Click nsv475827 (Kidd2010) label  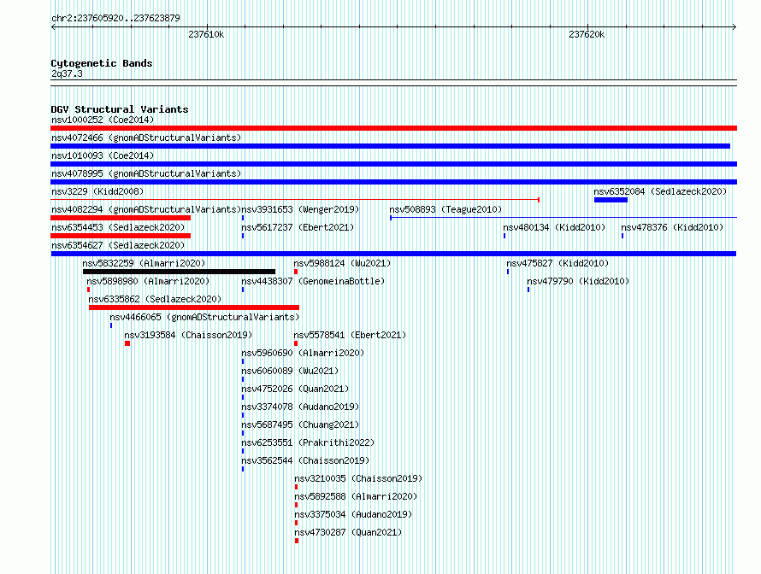click(x=557, y=263)
